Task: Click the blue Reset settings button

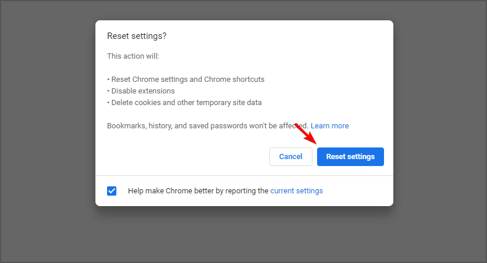Action: pos(350,157)
